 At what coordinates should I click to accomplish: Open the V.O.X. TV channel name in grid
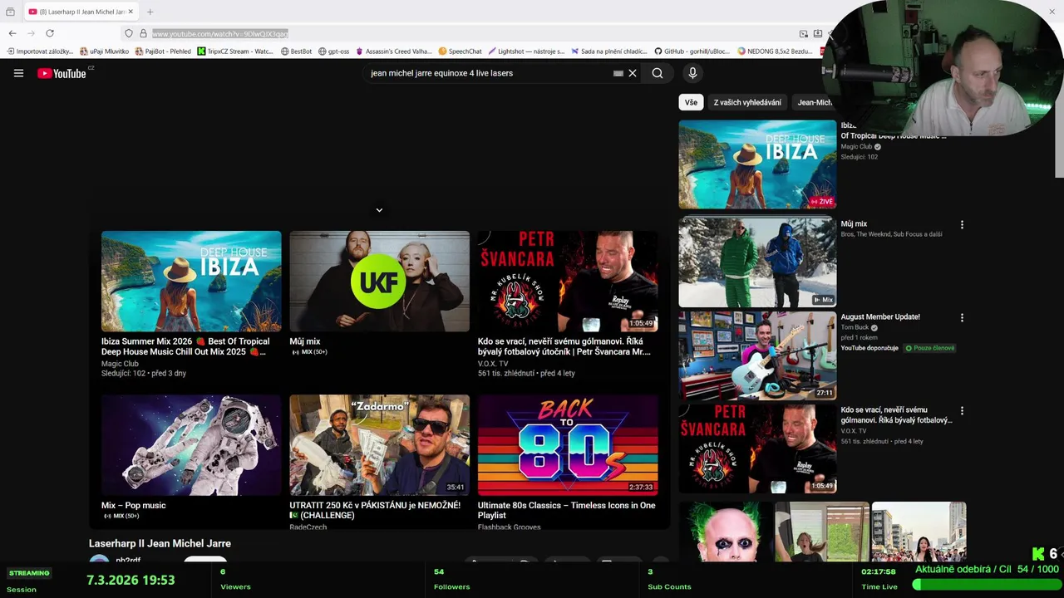tap(493, 364)
